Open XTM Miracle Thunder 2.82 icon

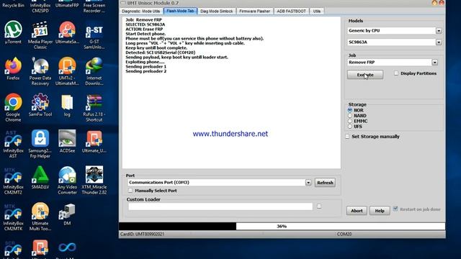point(94,180)
